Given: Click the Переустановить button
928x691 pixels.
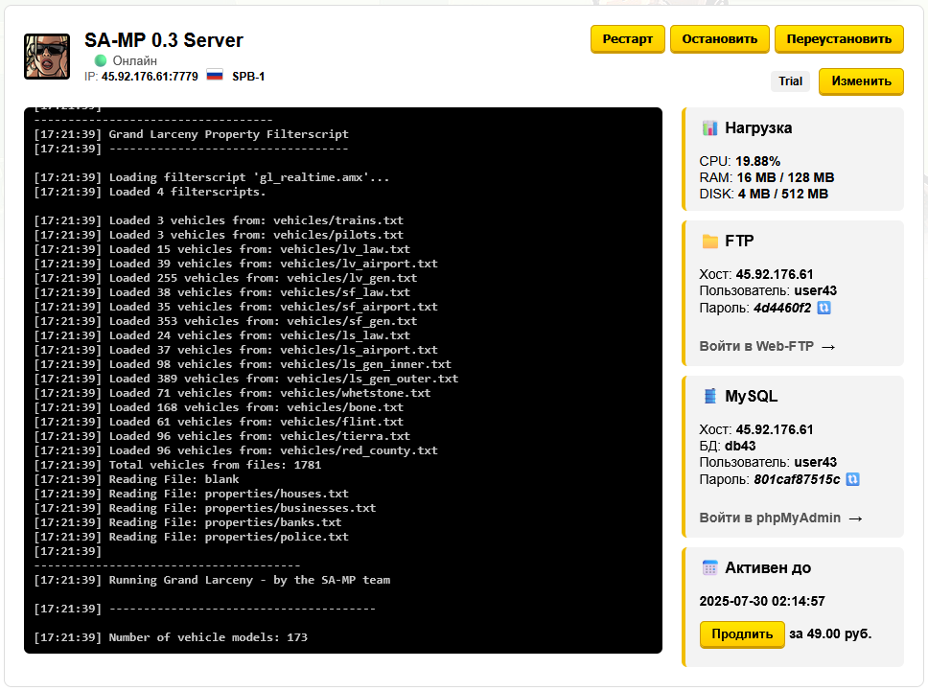Looking at the screenshot, I should pyautogui.click(x=840, y=39).
